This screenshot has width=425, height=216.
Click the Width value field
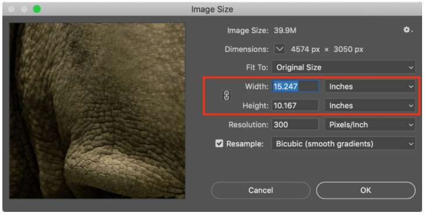(x=295, y=86)
